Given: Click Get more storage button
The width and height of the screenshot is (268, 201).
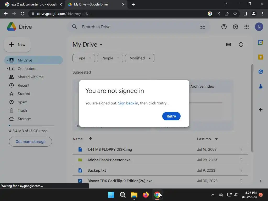Looking at the screenshot, I should (x=30, y=142).
